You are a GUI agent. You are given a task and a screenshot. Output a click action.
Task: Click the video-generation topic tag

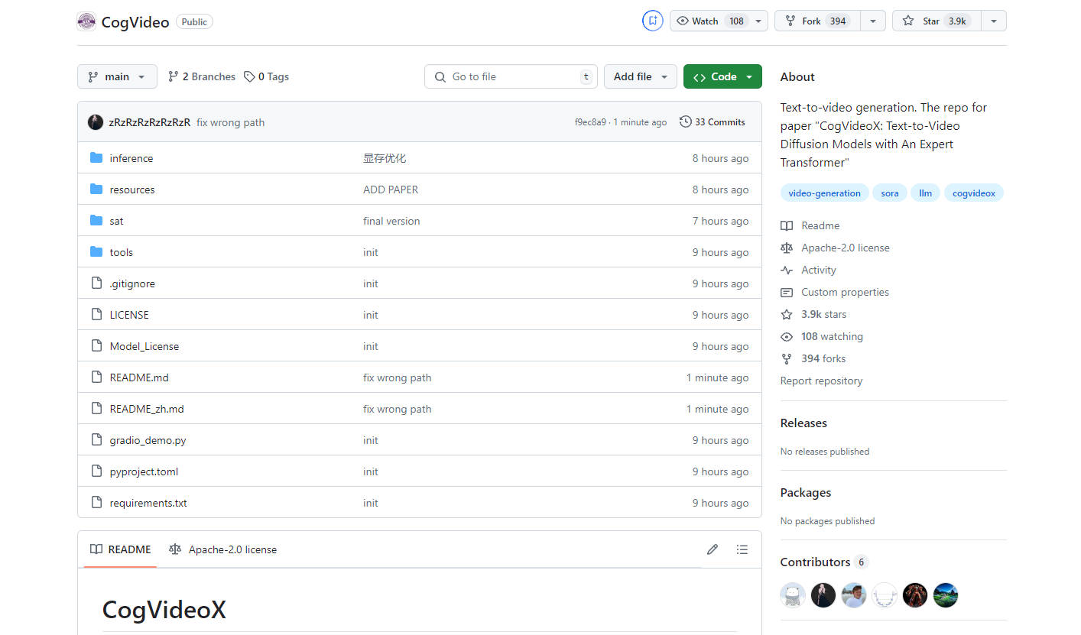[824, 193]
